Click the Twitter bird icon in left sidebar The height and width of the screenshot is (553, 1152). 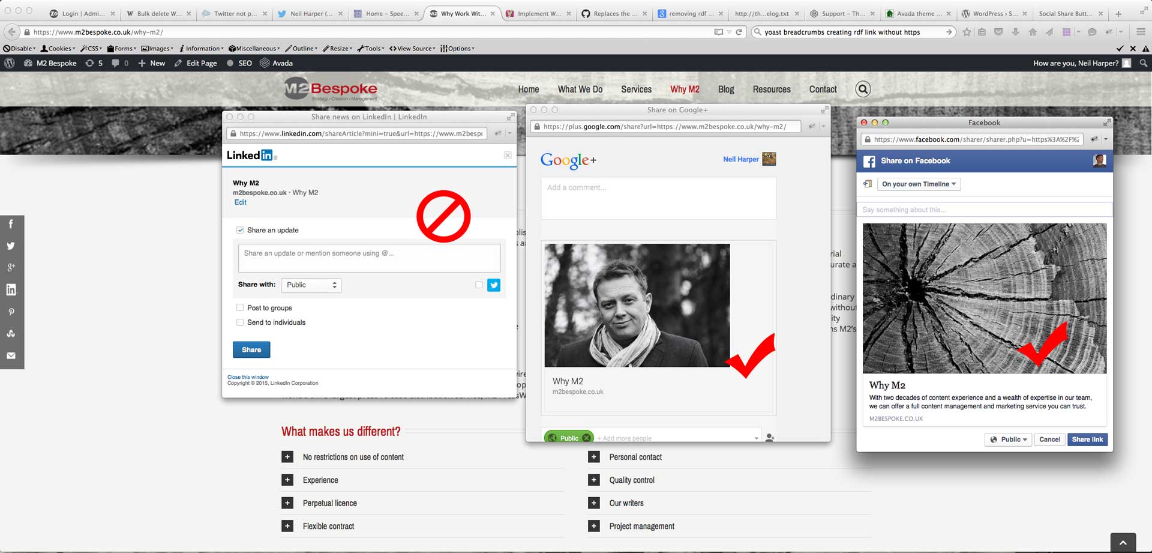(x=11, y=246)
